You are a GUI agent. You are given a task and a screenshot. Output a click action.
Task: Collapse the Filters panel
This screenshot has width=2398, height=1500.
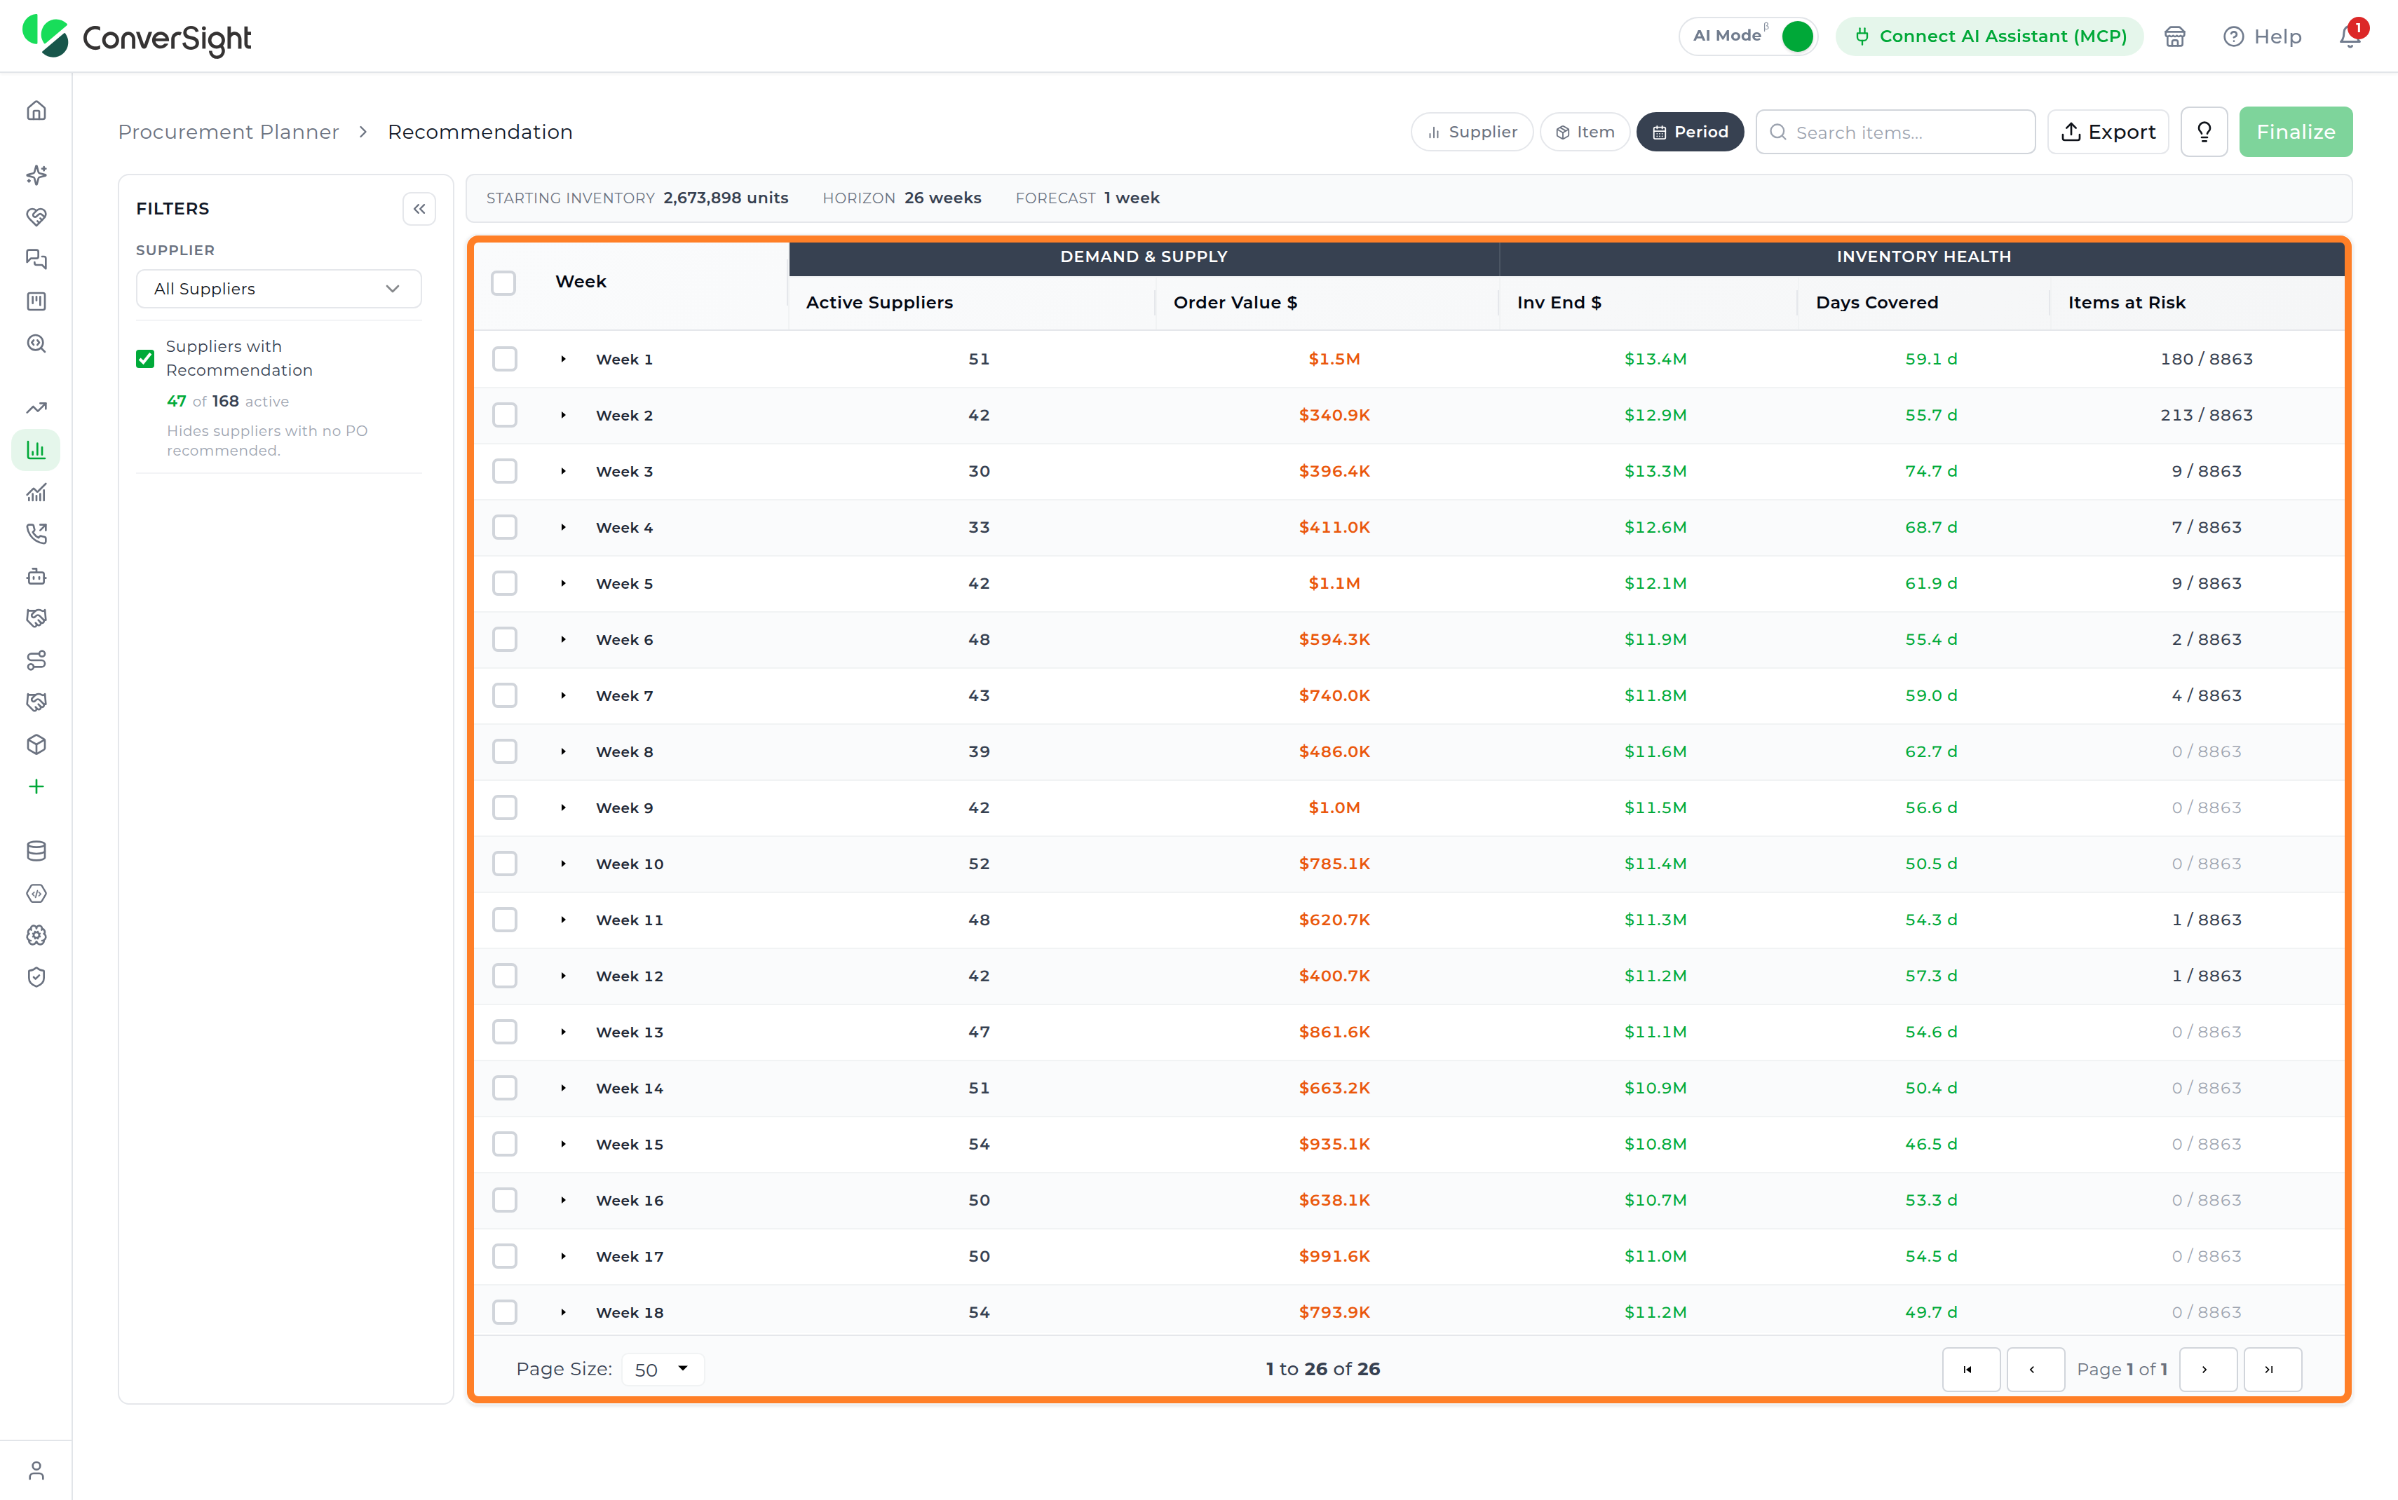(x=420, y=208)
